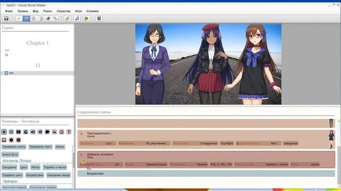
Task: Click the chain link toolbar icon
Action: [55, 19]
